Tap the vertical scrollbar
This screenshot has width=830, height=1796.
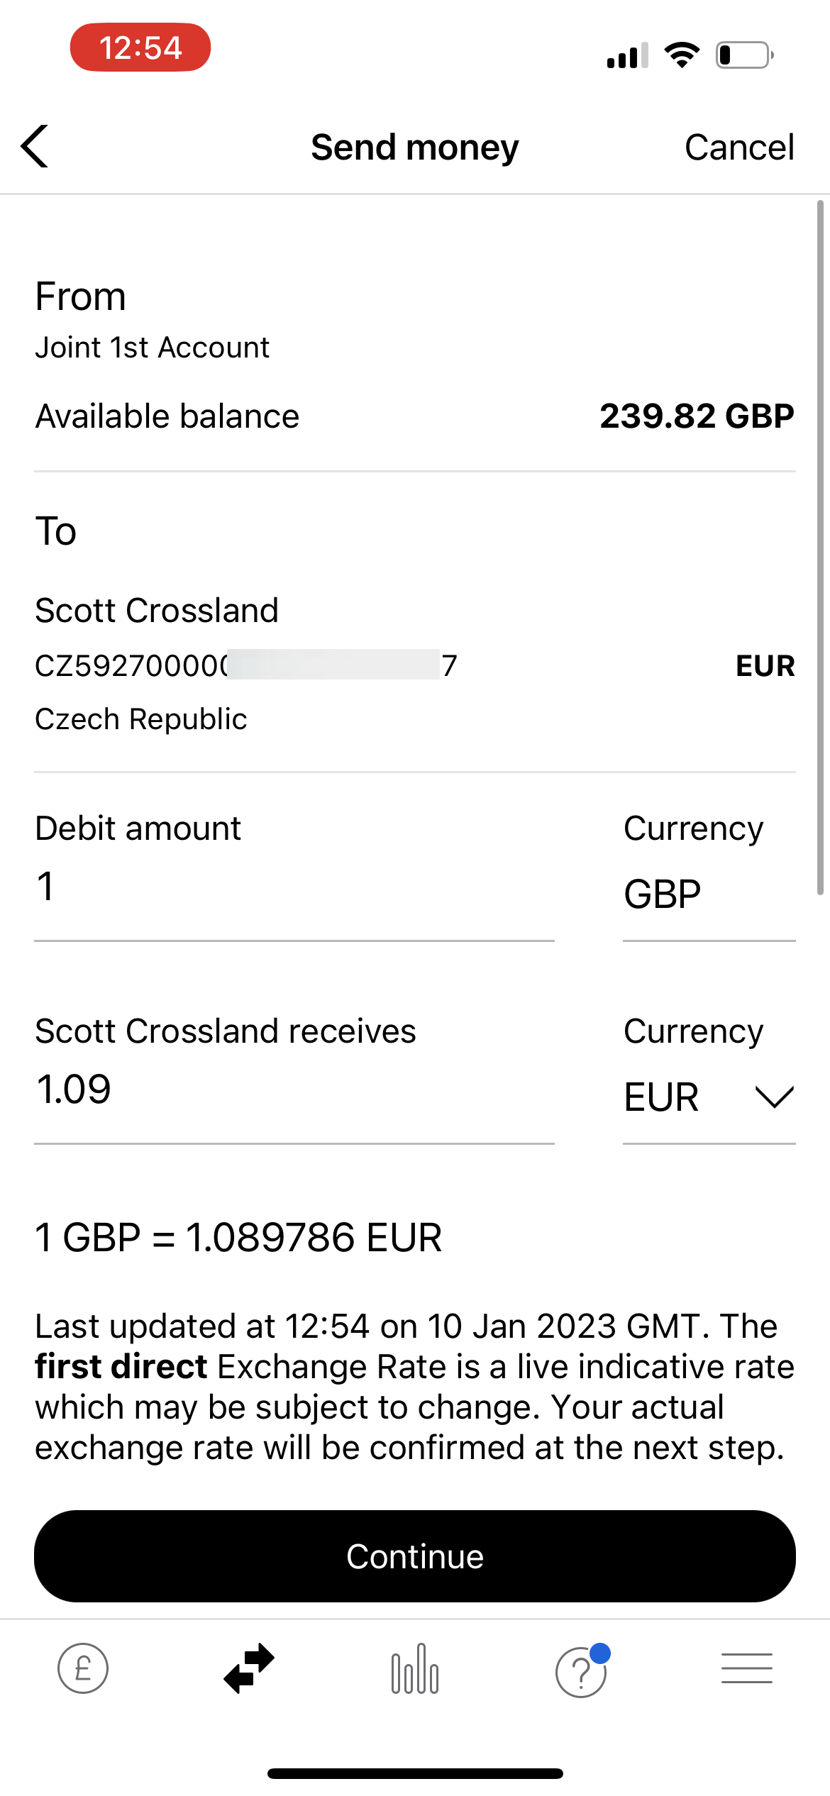coord(820,548)
